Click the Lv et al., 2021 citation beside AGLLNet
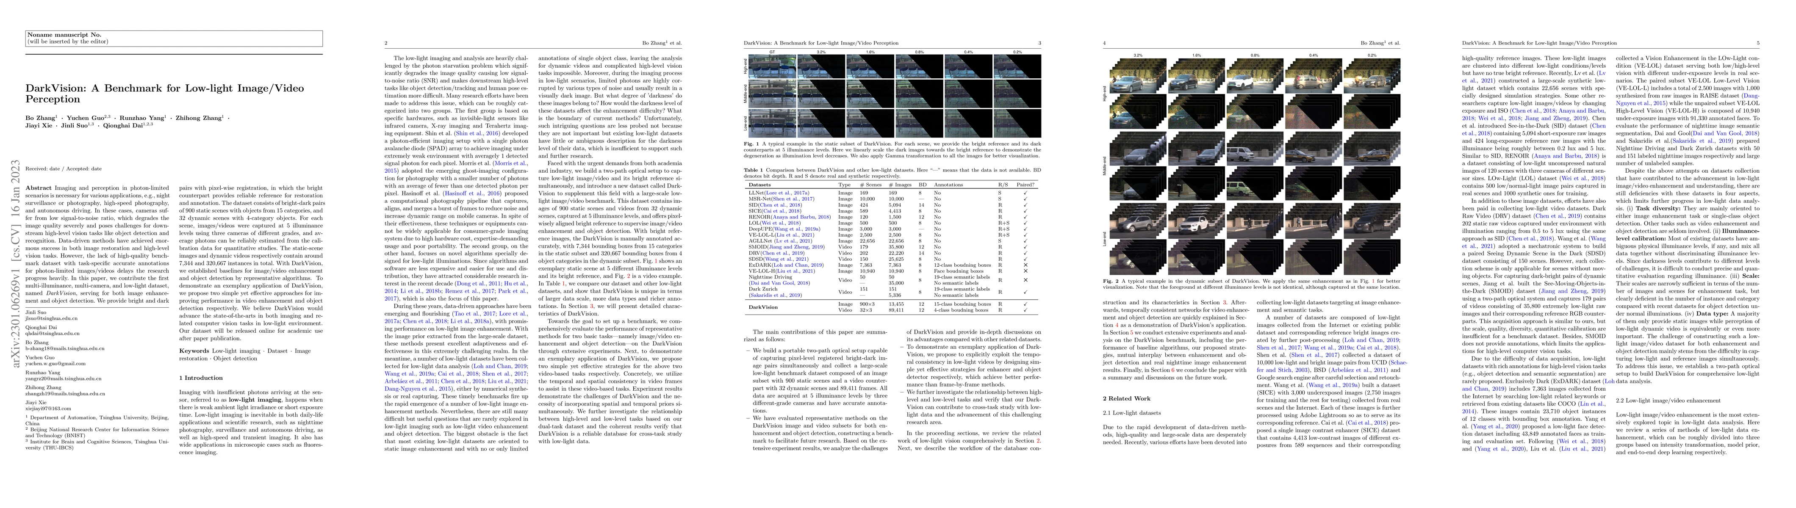This screenshot has width=1796, height=508. 793,241
